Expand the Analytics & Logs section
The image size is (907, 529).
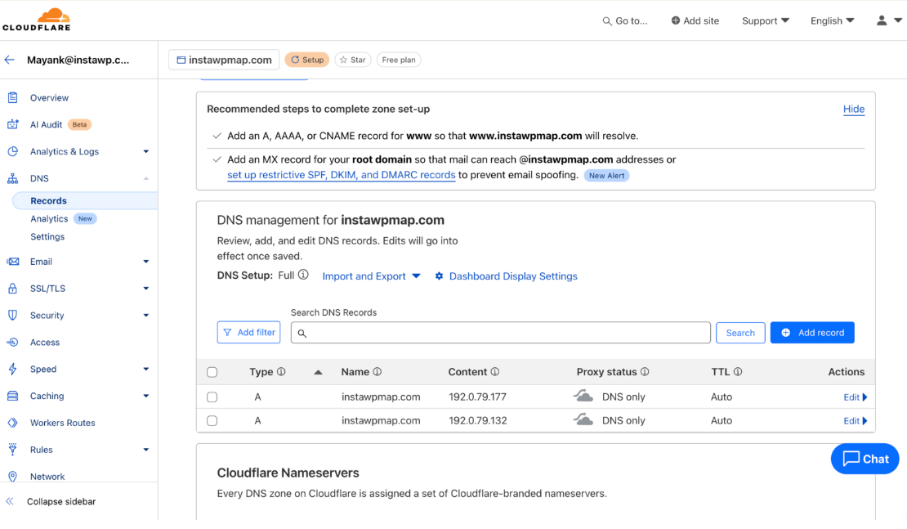(x=145, y=151)
